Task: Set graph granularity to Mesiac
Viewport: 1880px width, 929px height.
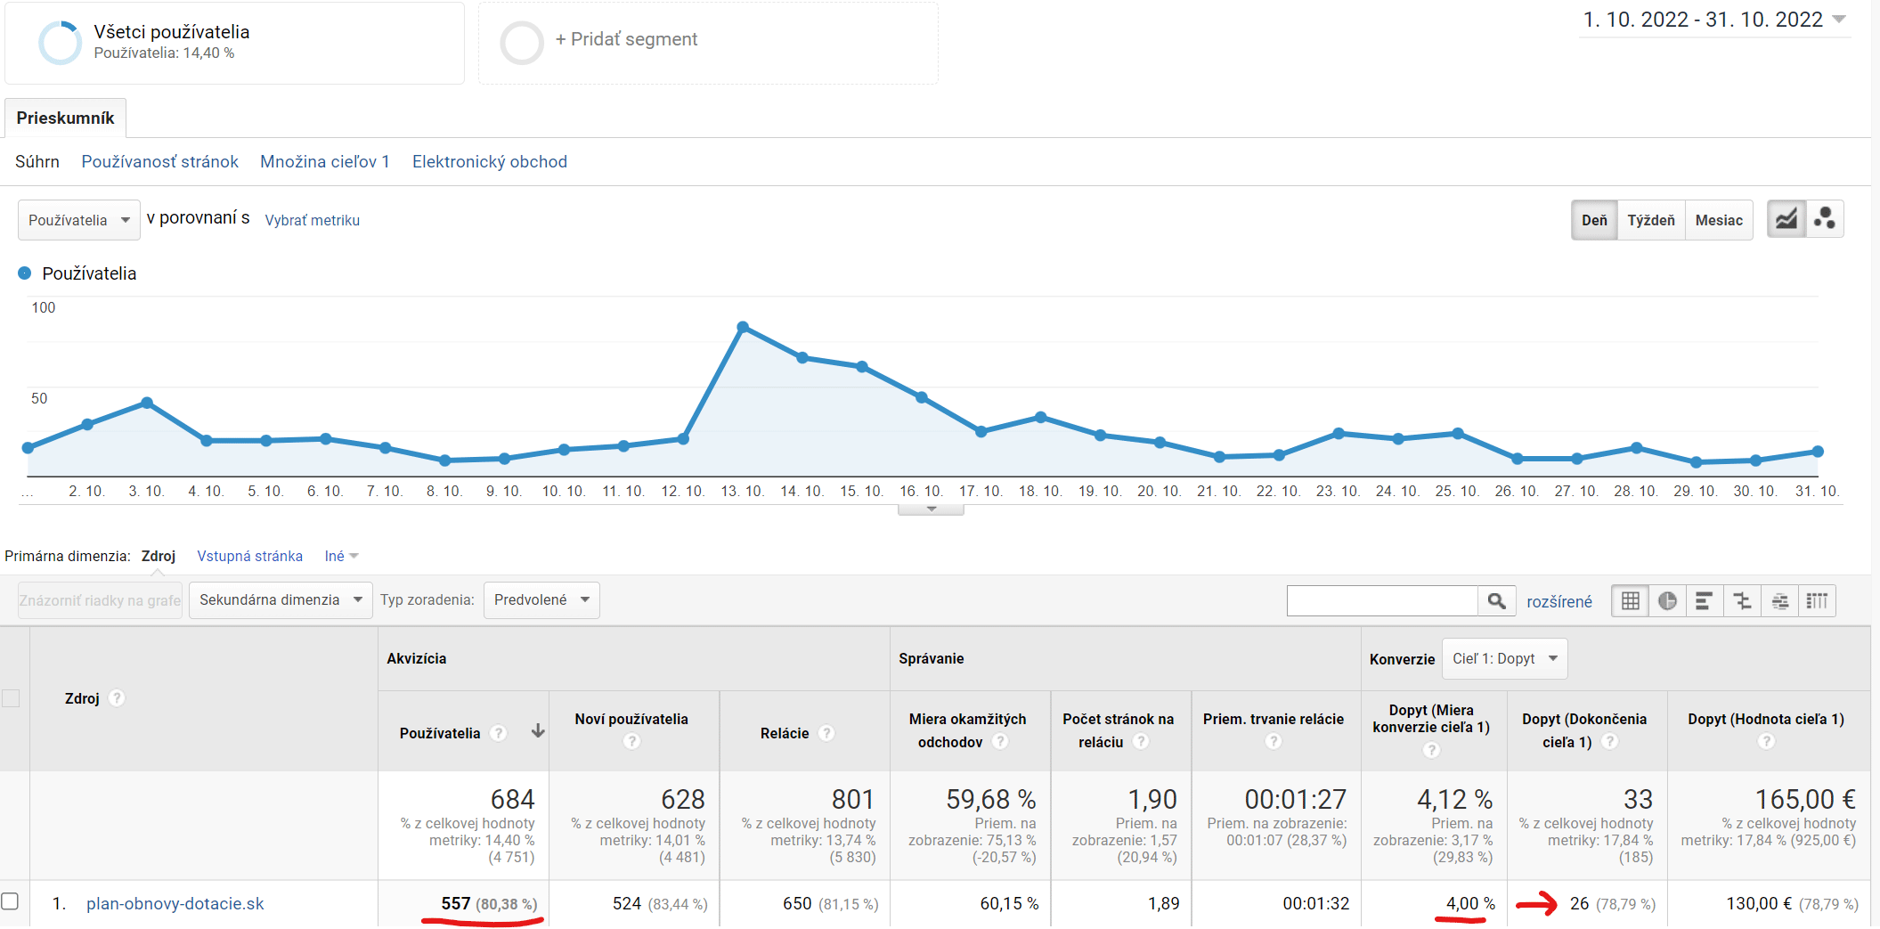Action: click(x=1719, y=220)
